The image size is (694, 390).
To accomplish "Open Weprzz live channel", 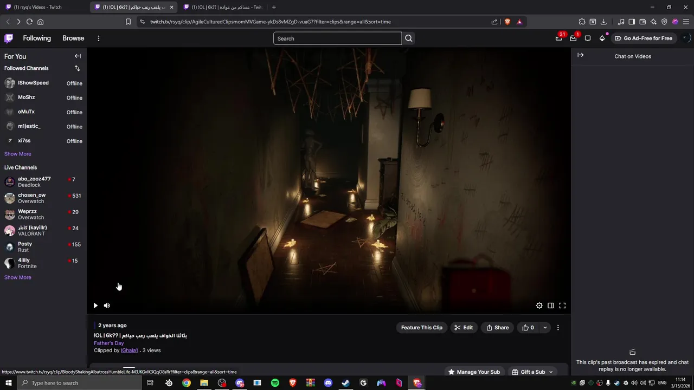I will point(43,214).
